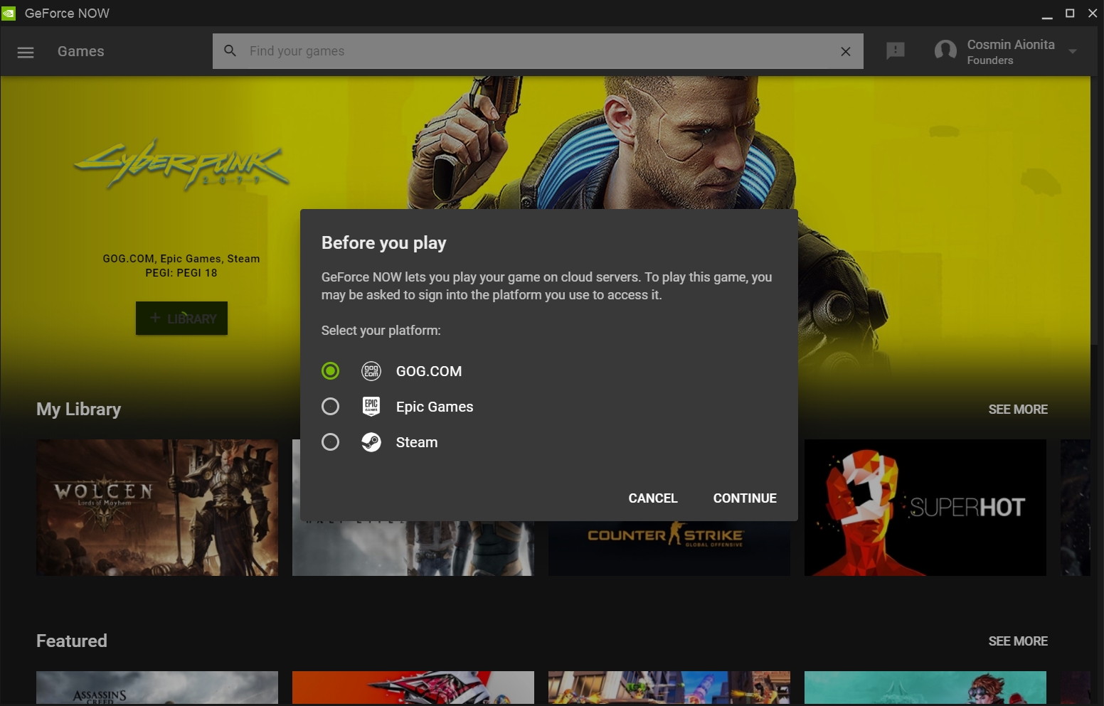The height and width of the screenshot is (706, 1104).
Task: Open the SUPERHOT game thumbnail
Action: (925, 508)
